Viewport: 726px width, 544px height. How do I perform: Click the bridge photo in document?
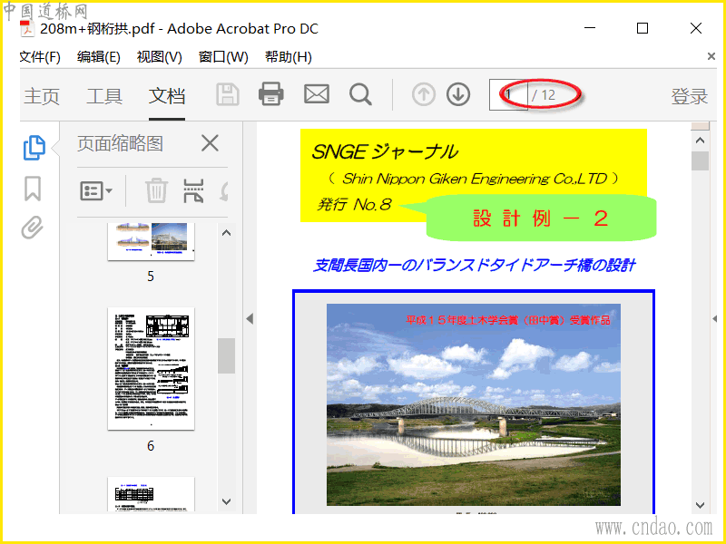(x=473, y=404)
